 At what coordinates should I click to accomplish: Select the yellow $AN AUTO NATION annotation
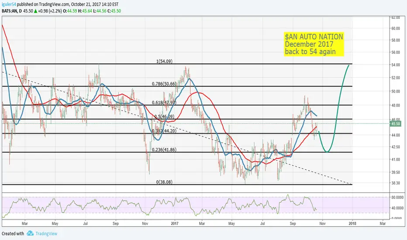pyautogui.click(x=314, y=44)
